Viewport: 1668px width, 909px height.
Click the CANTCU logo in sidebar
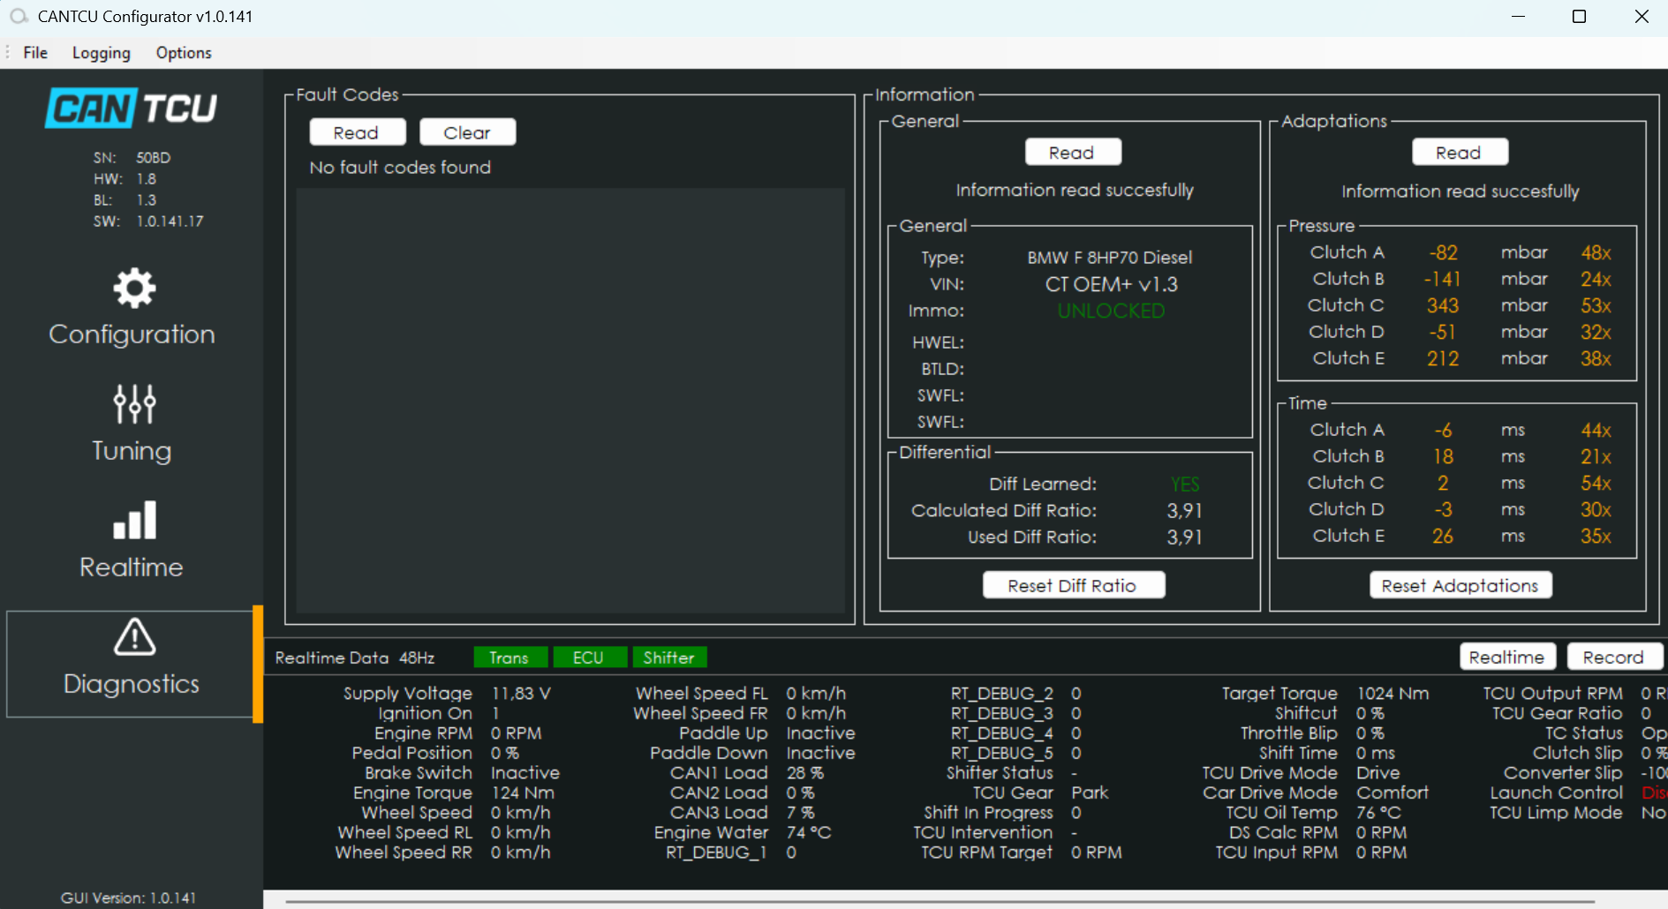coord(132,109)
